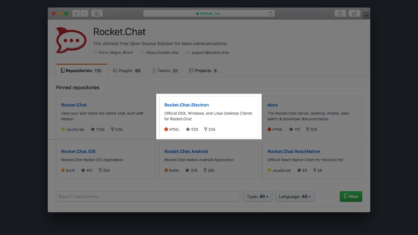Click fork count 3.8k on Rocket.Chat repo

(117, 129)
